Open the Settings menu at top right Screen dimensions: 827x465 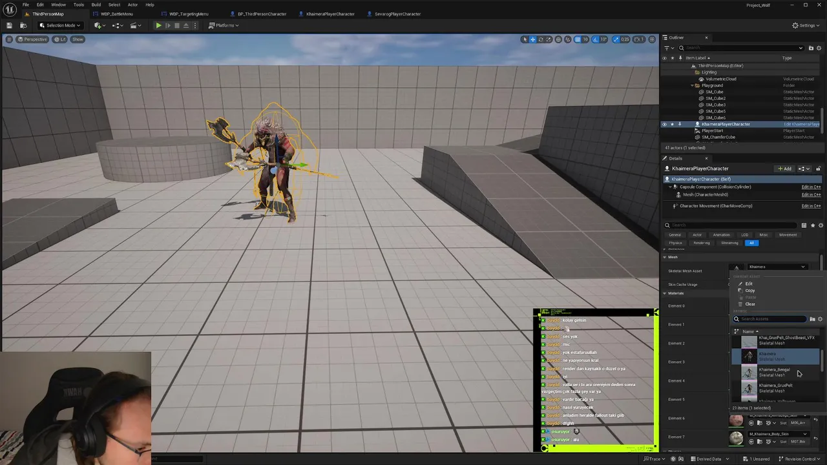click(806, 25)
